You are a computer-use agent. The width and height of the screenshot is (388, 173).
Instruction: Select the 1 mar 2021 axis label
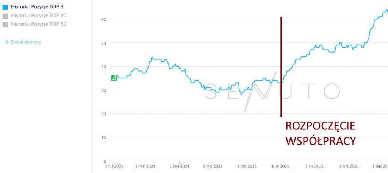pyautogui.click(x=145, y=166)
